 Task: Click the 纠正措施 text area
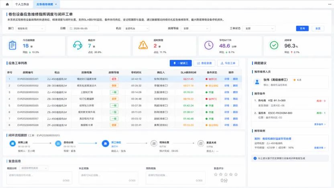click(x=108, y=178)
